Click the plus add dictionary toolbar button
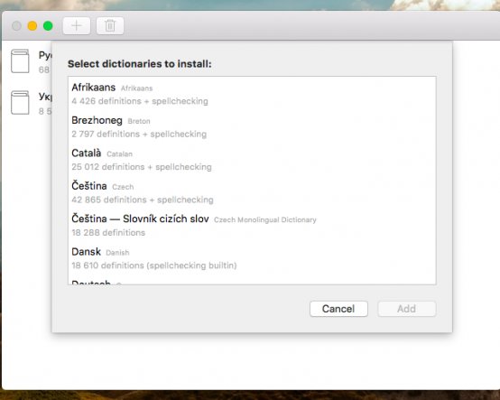The image size is (500, 400). click(x=77, y=25)
